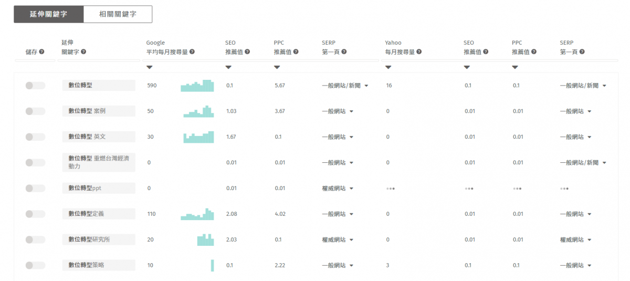Screen dimensions: 630x281
Task: Toggle save switch for 數位轉型 keyword
Action: 35,86
